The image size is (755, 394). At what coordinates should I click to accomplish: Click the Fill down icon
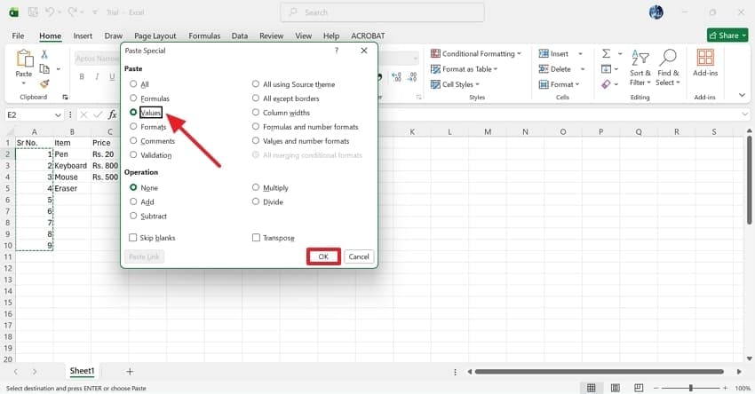[606, 69]
